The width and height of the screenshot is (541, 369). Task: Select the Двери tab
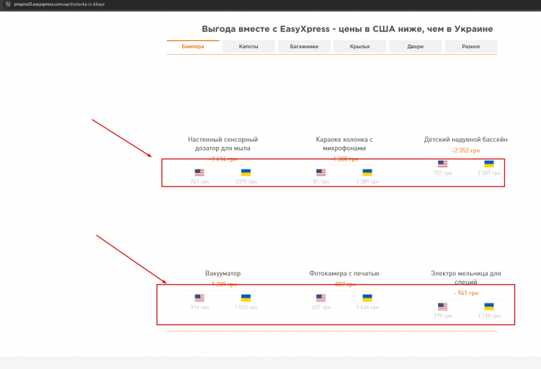point(415,46)
